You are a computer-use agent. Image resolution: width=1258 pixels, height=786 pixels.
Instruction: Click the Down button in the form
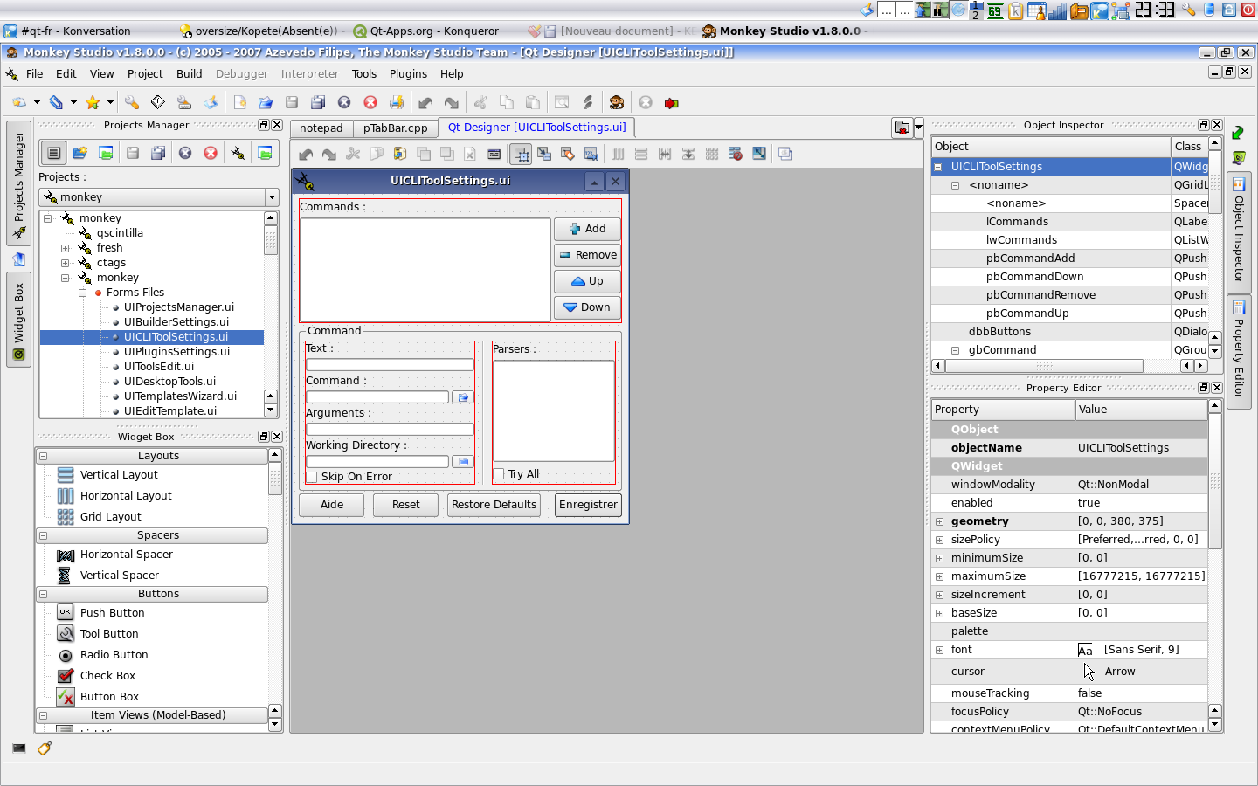pos(587,307)
